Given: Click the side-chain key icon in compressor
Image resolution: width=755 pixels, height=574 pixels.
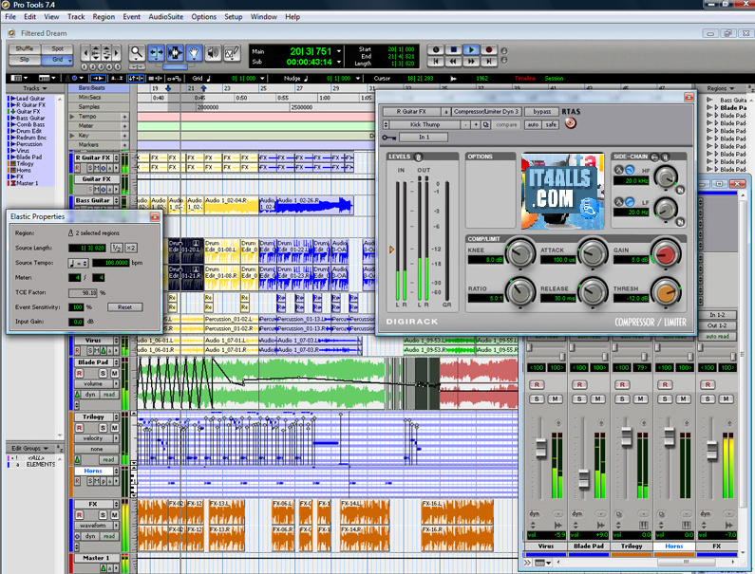Looking at the screenshot, I should [388, 138].
